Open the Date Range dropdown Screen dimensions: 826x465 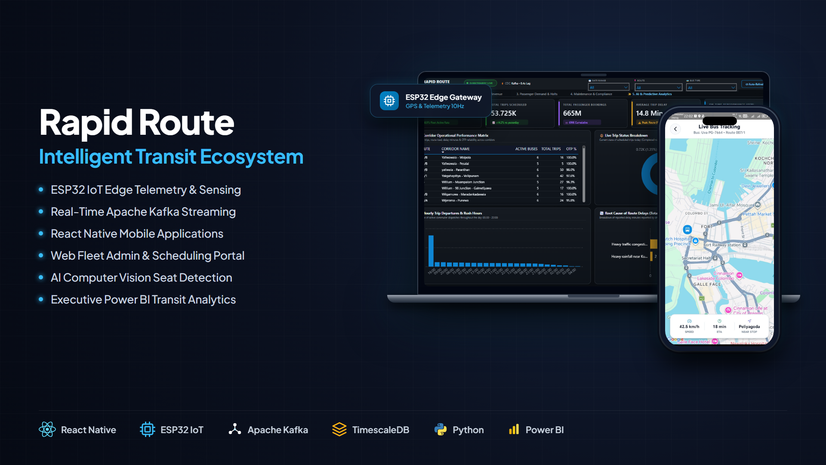pyautogui.click(x=608, y=87)
